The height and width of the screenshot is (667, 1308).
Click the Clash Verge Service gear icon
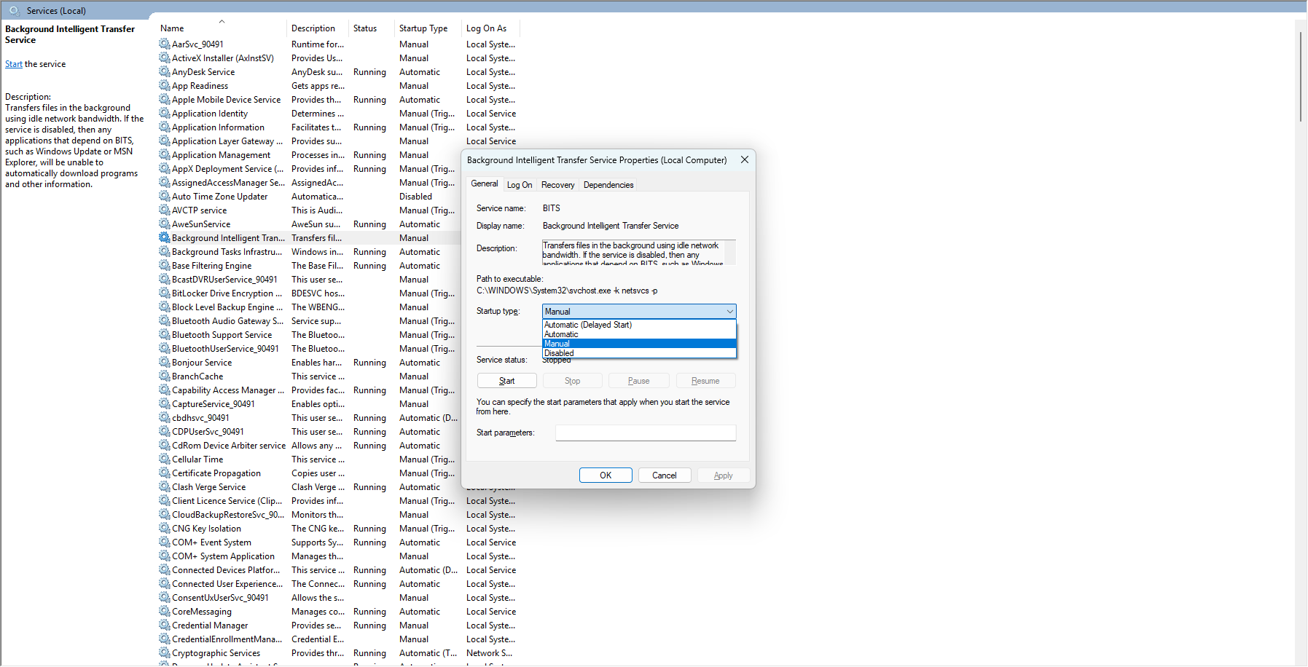(x=164, y=487)
